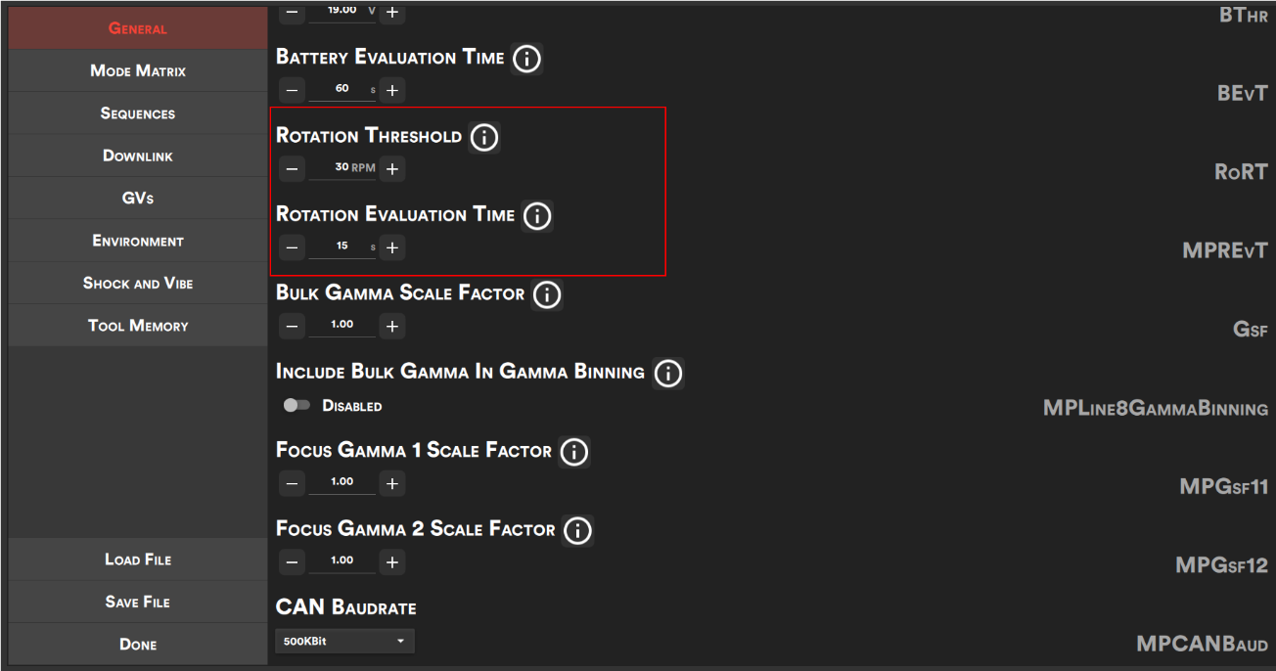Increment Battery Evaluation Time value
This screenshot has height=671, width=1276.
[x=392, y=90]
